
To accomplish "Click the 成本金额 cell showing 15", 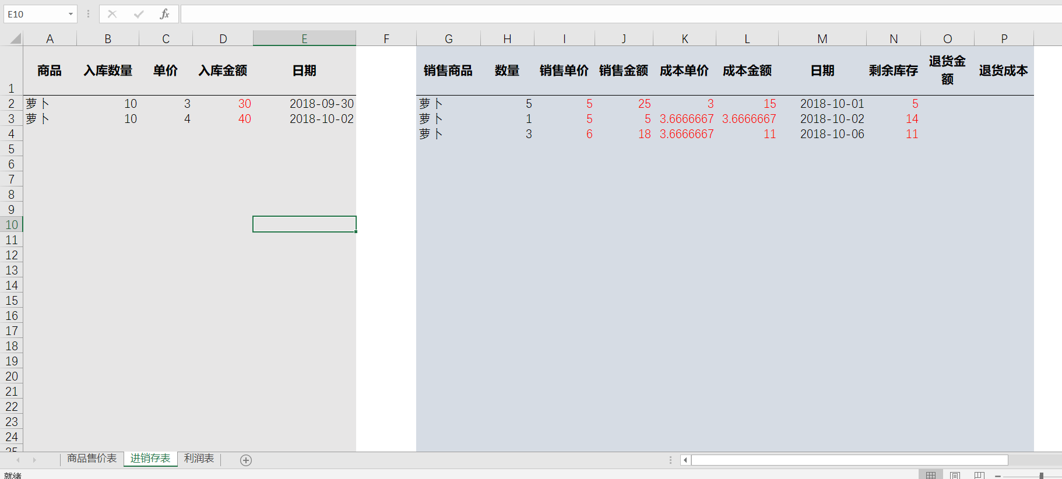I will point(747,103).
